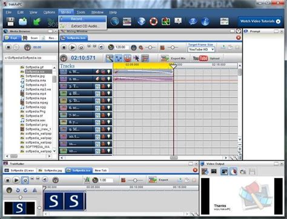This screenshot has width=287, height=219.
Task: Click the magic wand tool in mixer
Action: click(110, 59)
